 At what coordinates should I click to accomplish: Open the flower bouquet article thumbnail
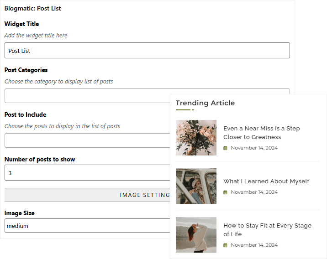click(x=196, y=138)
